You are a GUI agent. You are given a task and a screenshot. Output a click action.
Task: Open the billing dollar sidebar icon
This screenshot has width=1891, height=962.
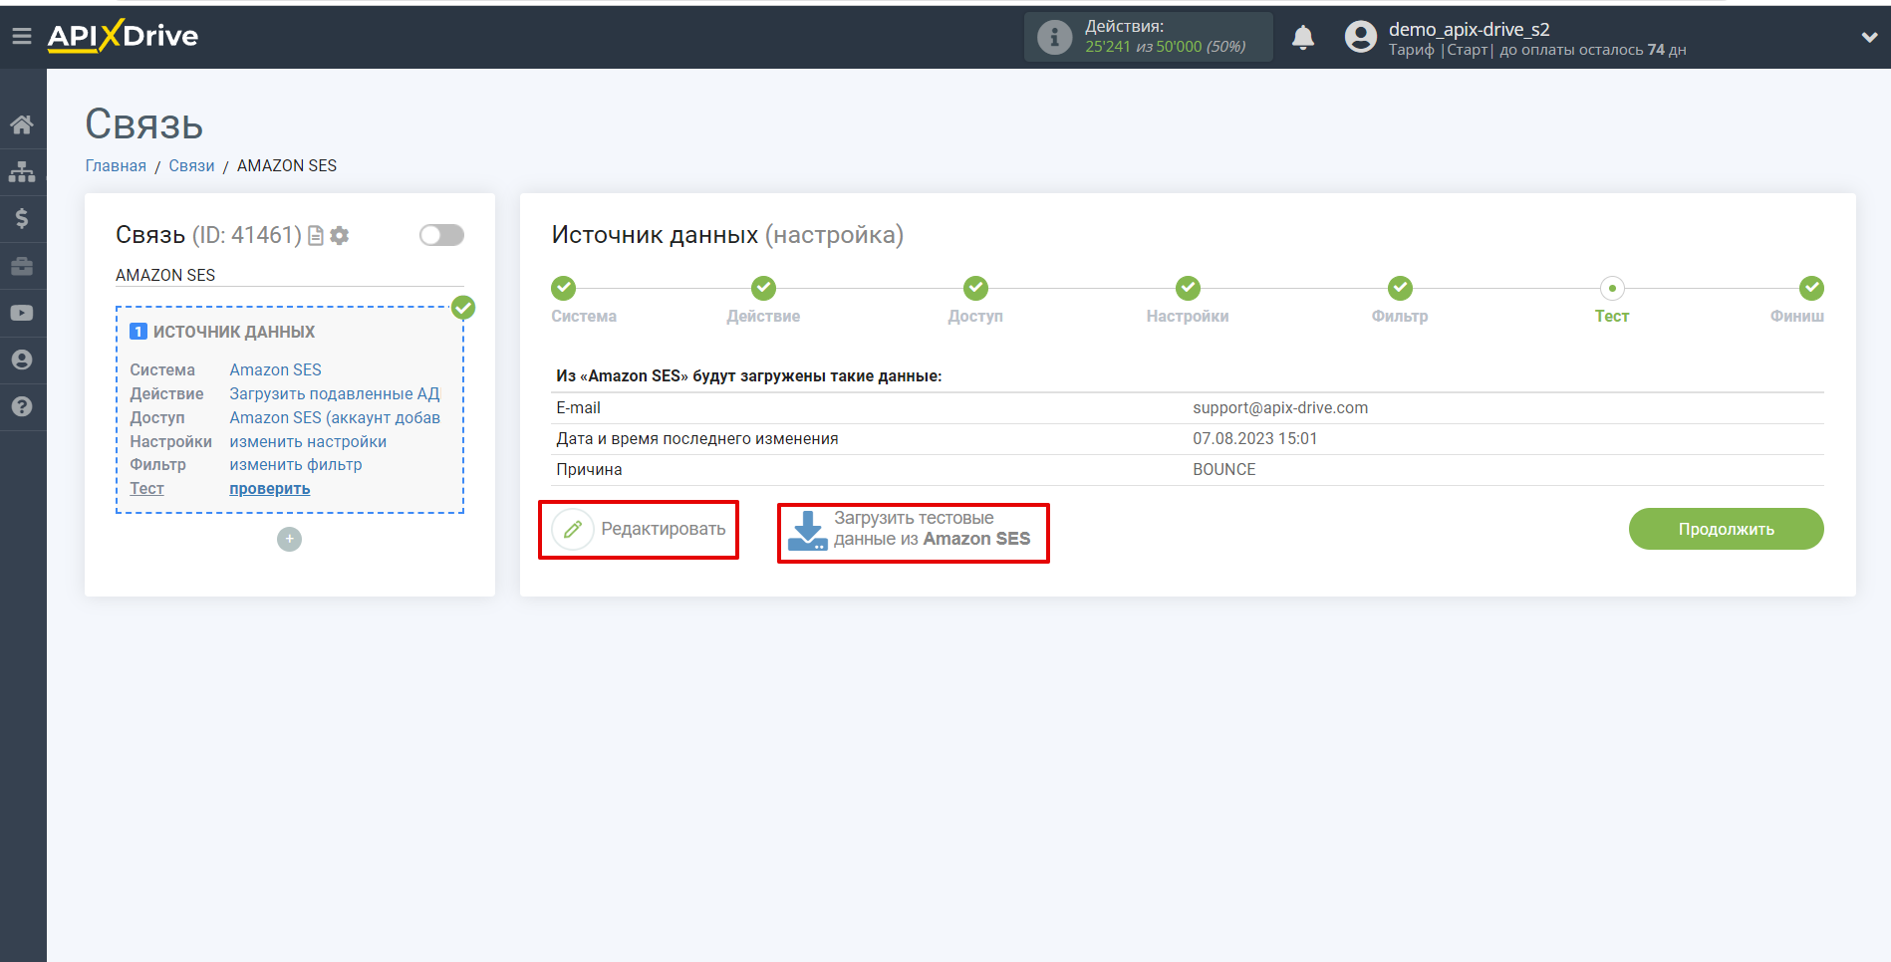[x=22, y=218]
